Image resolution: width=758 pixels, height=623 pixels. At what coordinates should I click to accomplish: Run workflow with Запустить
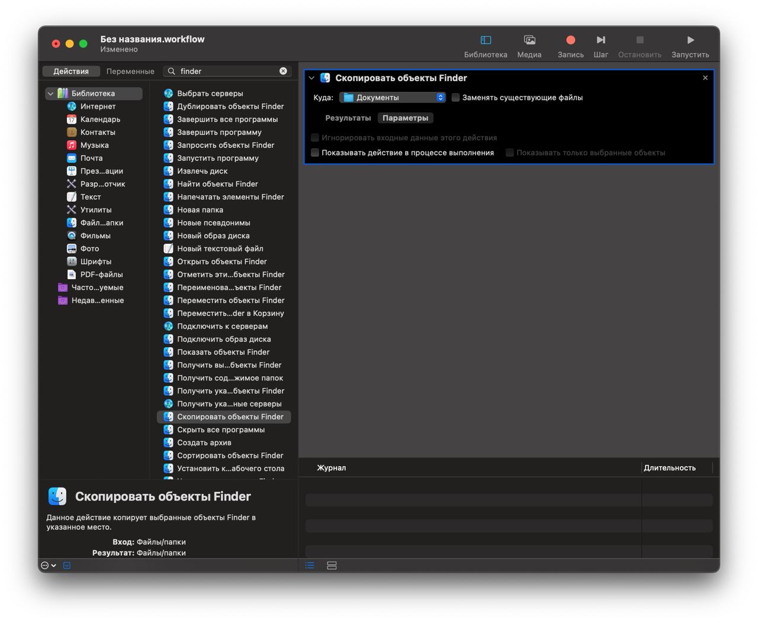click(690, 40)
